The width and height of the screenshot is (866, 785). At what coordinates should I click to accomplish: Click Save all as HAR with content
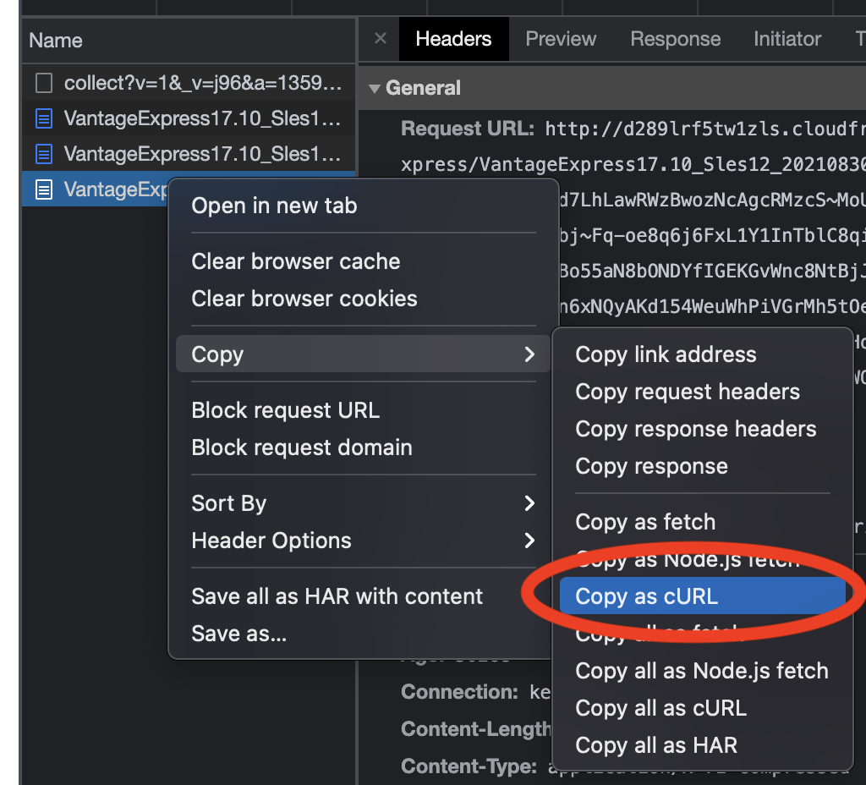point(337,596)
